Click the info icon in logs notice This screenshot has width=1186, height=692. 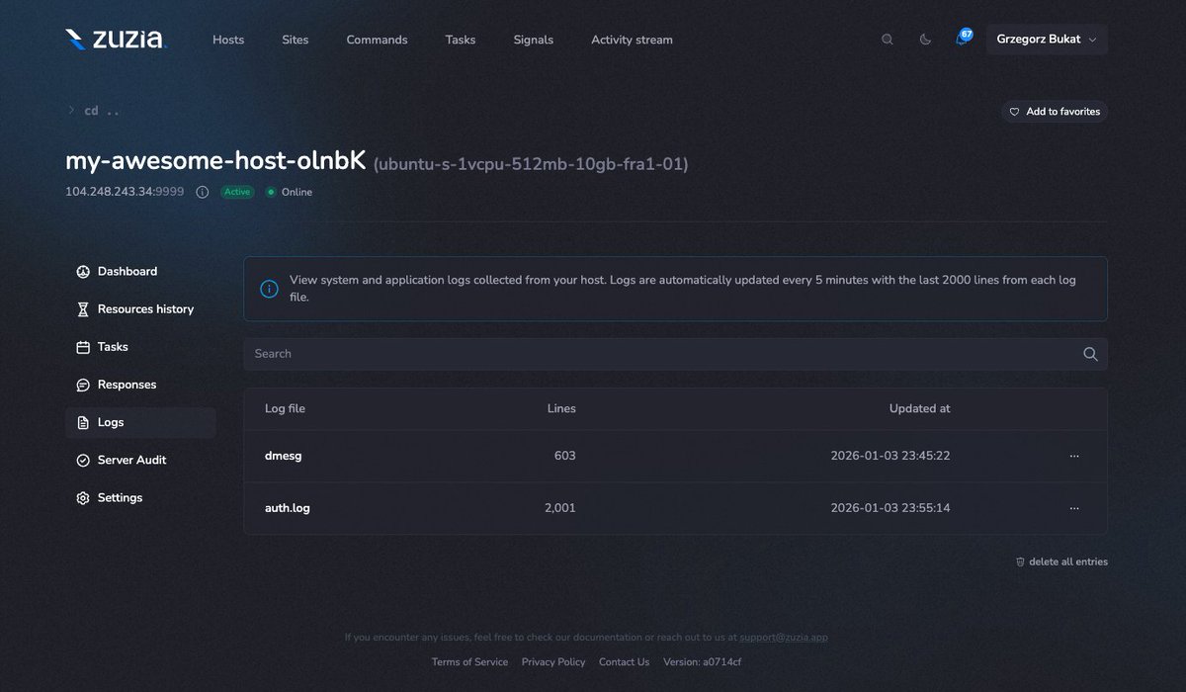pyautogui.click(x=269, y=289)
